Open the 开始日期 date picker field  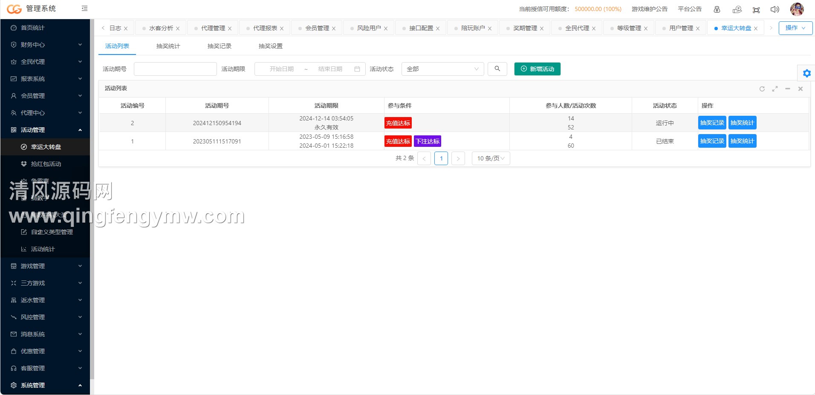pos(282,69)
